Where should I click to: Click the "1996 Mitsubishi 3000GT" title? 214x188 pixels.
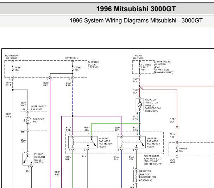point(136,9)
